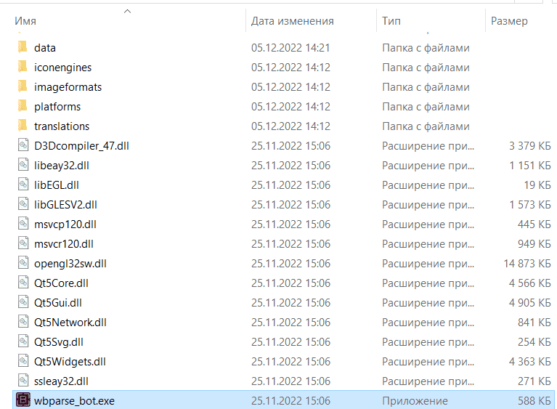
Task: Click the Qt5Network.dll file icon
Action: [23, 322]
